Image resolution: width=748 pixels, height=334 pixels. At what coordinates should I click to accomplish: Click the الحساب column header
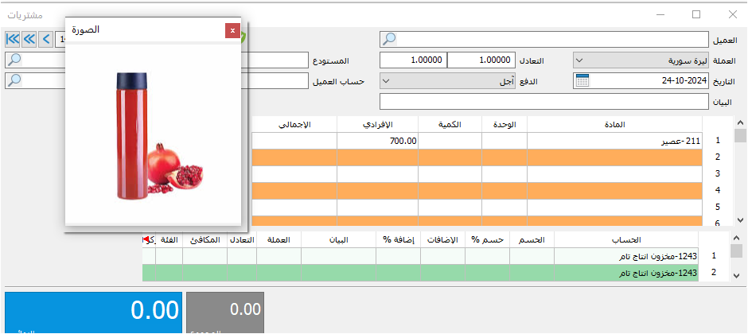pos(626,239)
